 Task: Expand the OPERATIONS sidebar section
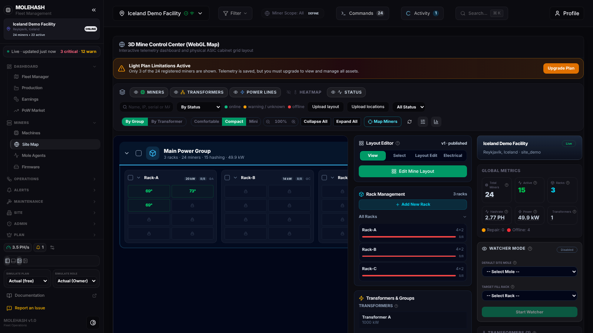(52, 179)
